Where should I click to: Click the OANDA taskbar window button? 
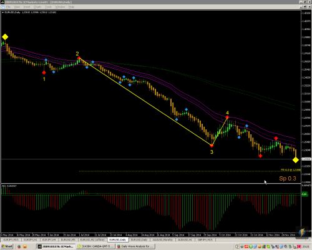click(95, 246)
